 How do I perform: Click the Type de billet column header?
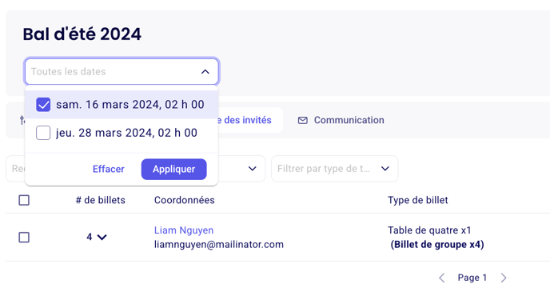418,200
